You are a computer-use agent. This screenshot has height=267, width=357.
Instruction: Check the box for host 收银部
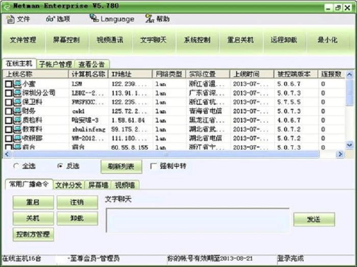coord(9,138)
